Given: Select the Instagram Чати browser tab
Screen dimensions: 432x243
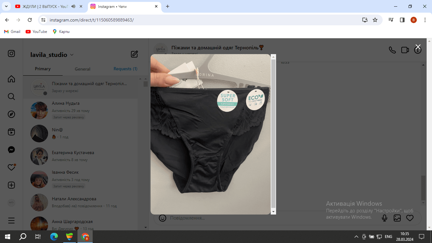Looking at the screenshot, I should [x=124, y=6].
